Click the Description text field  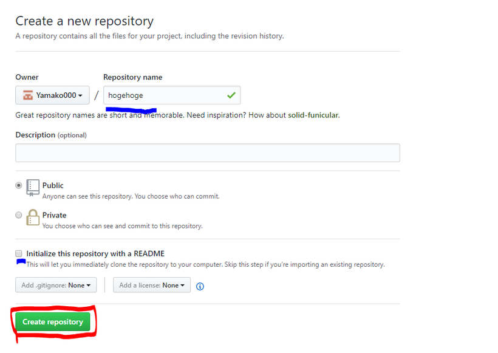(208, 153)
